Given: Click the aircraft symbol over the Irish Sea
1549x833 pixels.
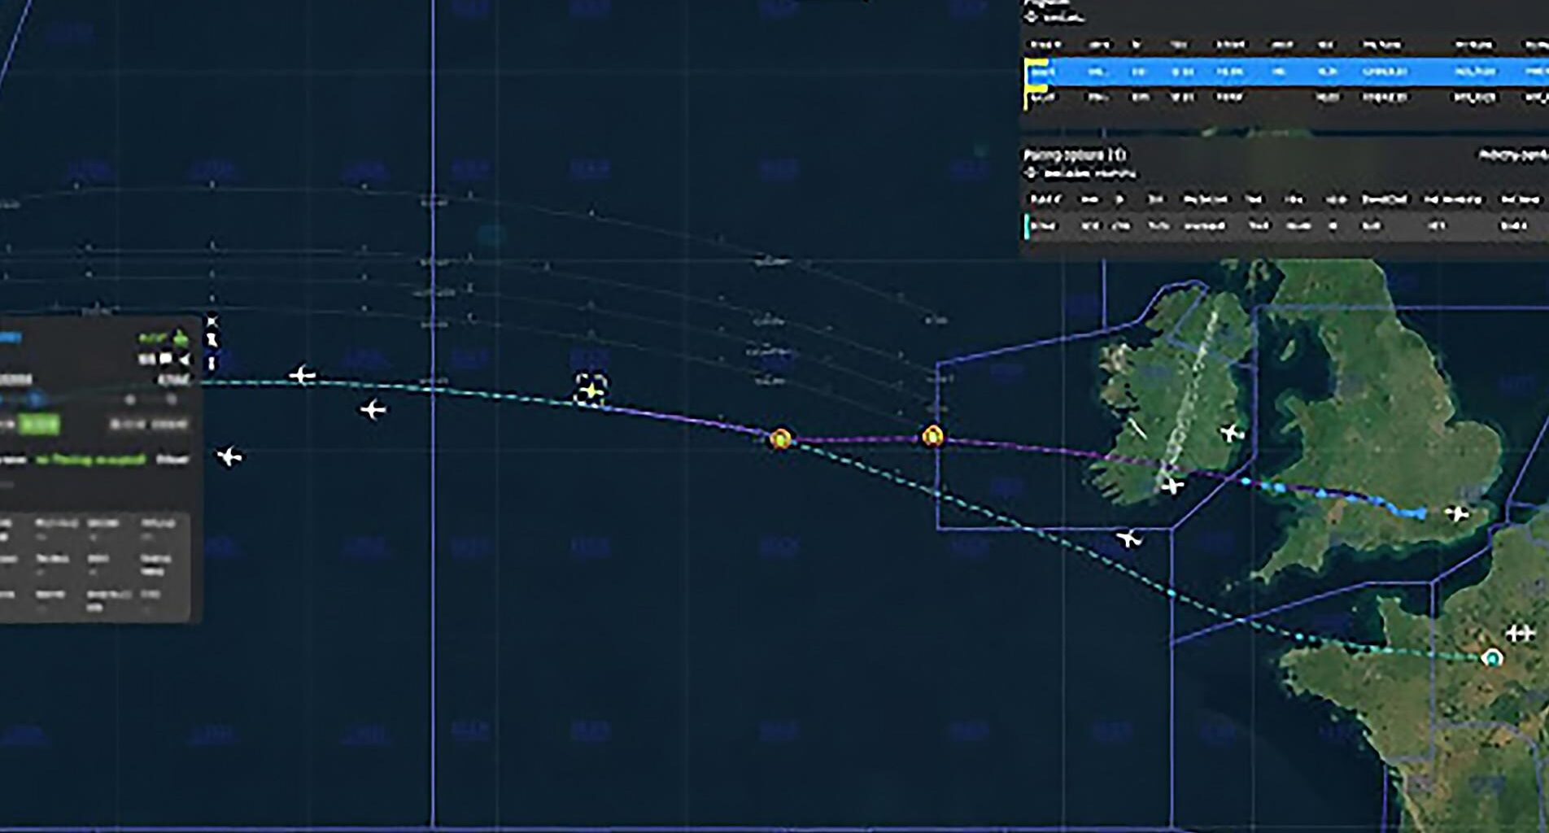Looking at the screenshot, I should 1231,433.
